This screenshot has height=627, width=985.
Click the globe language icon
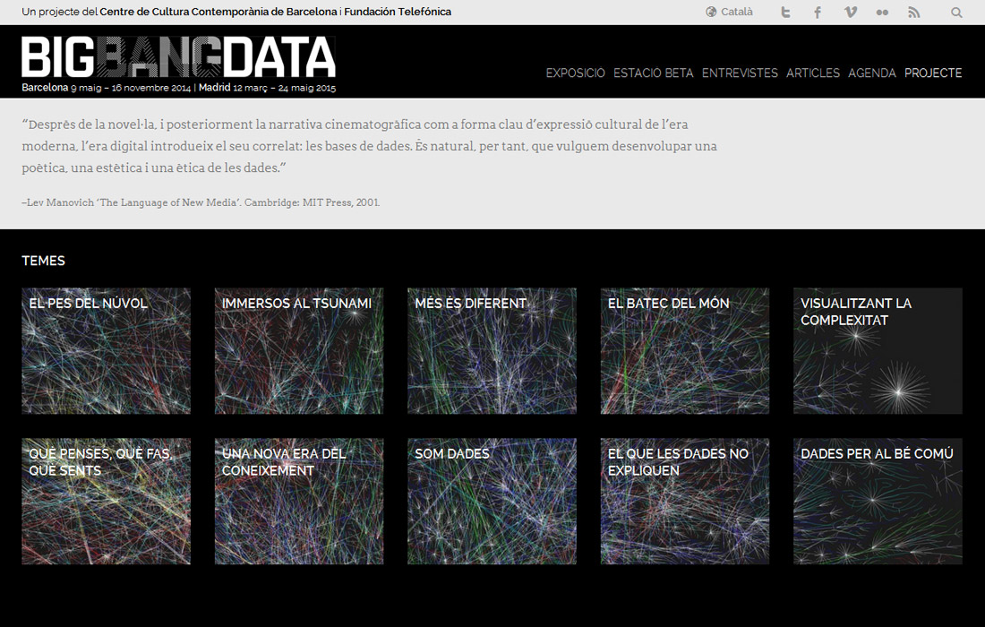coord(711,12)
